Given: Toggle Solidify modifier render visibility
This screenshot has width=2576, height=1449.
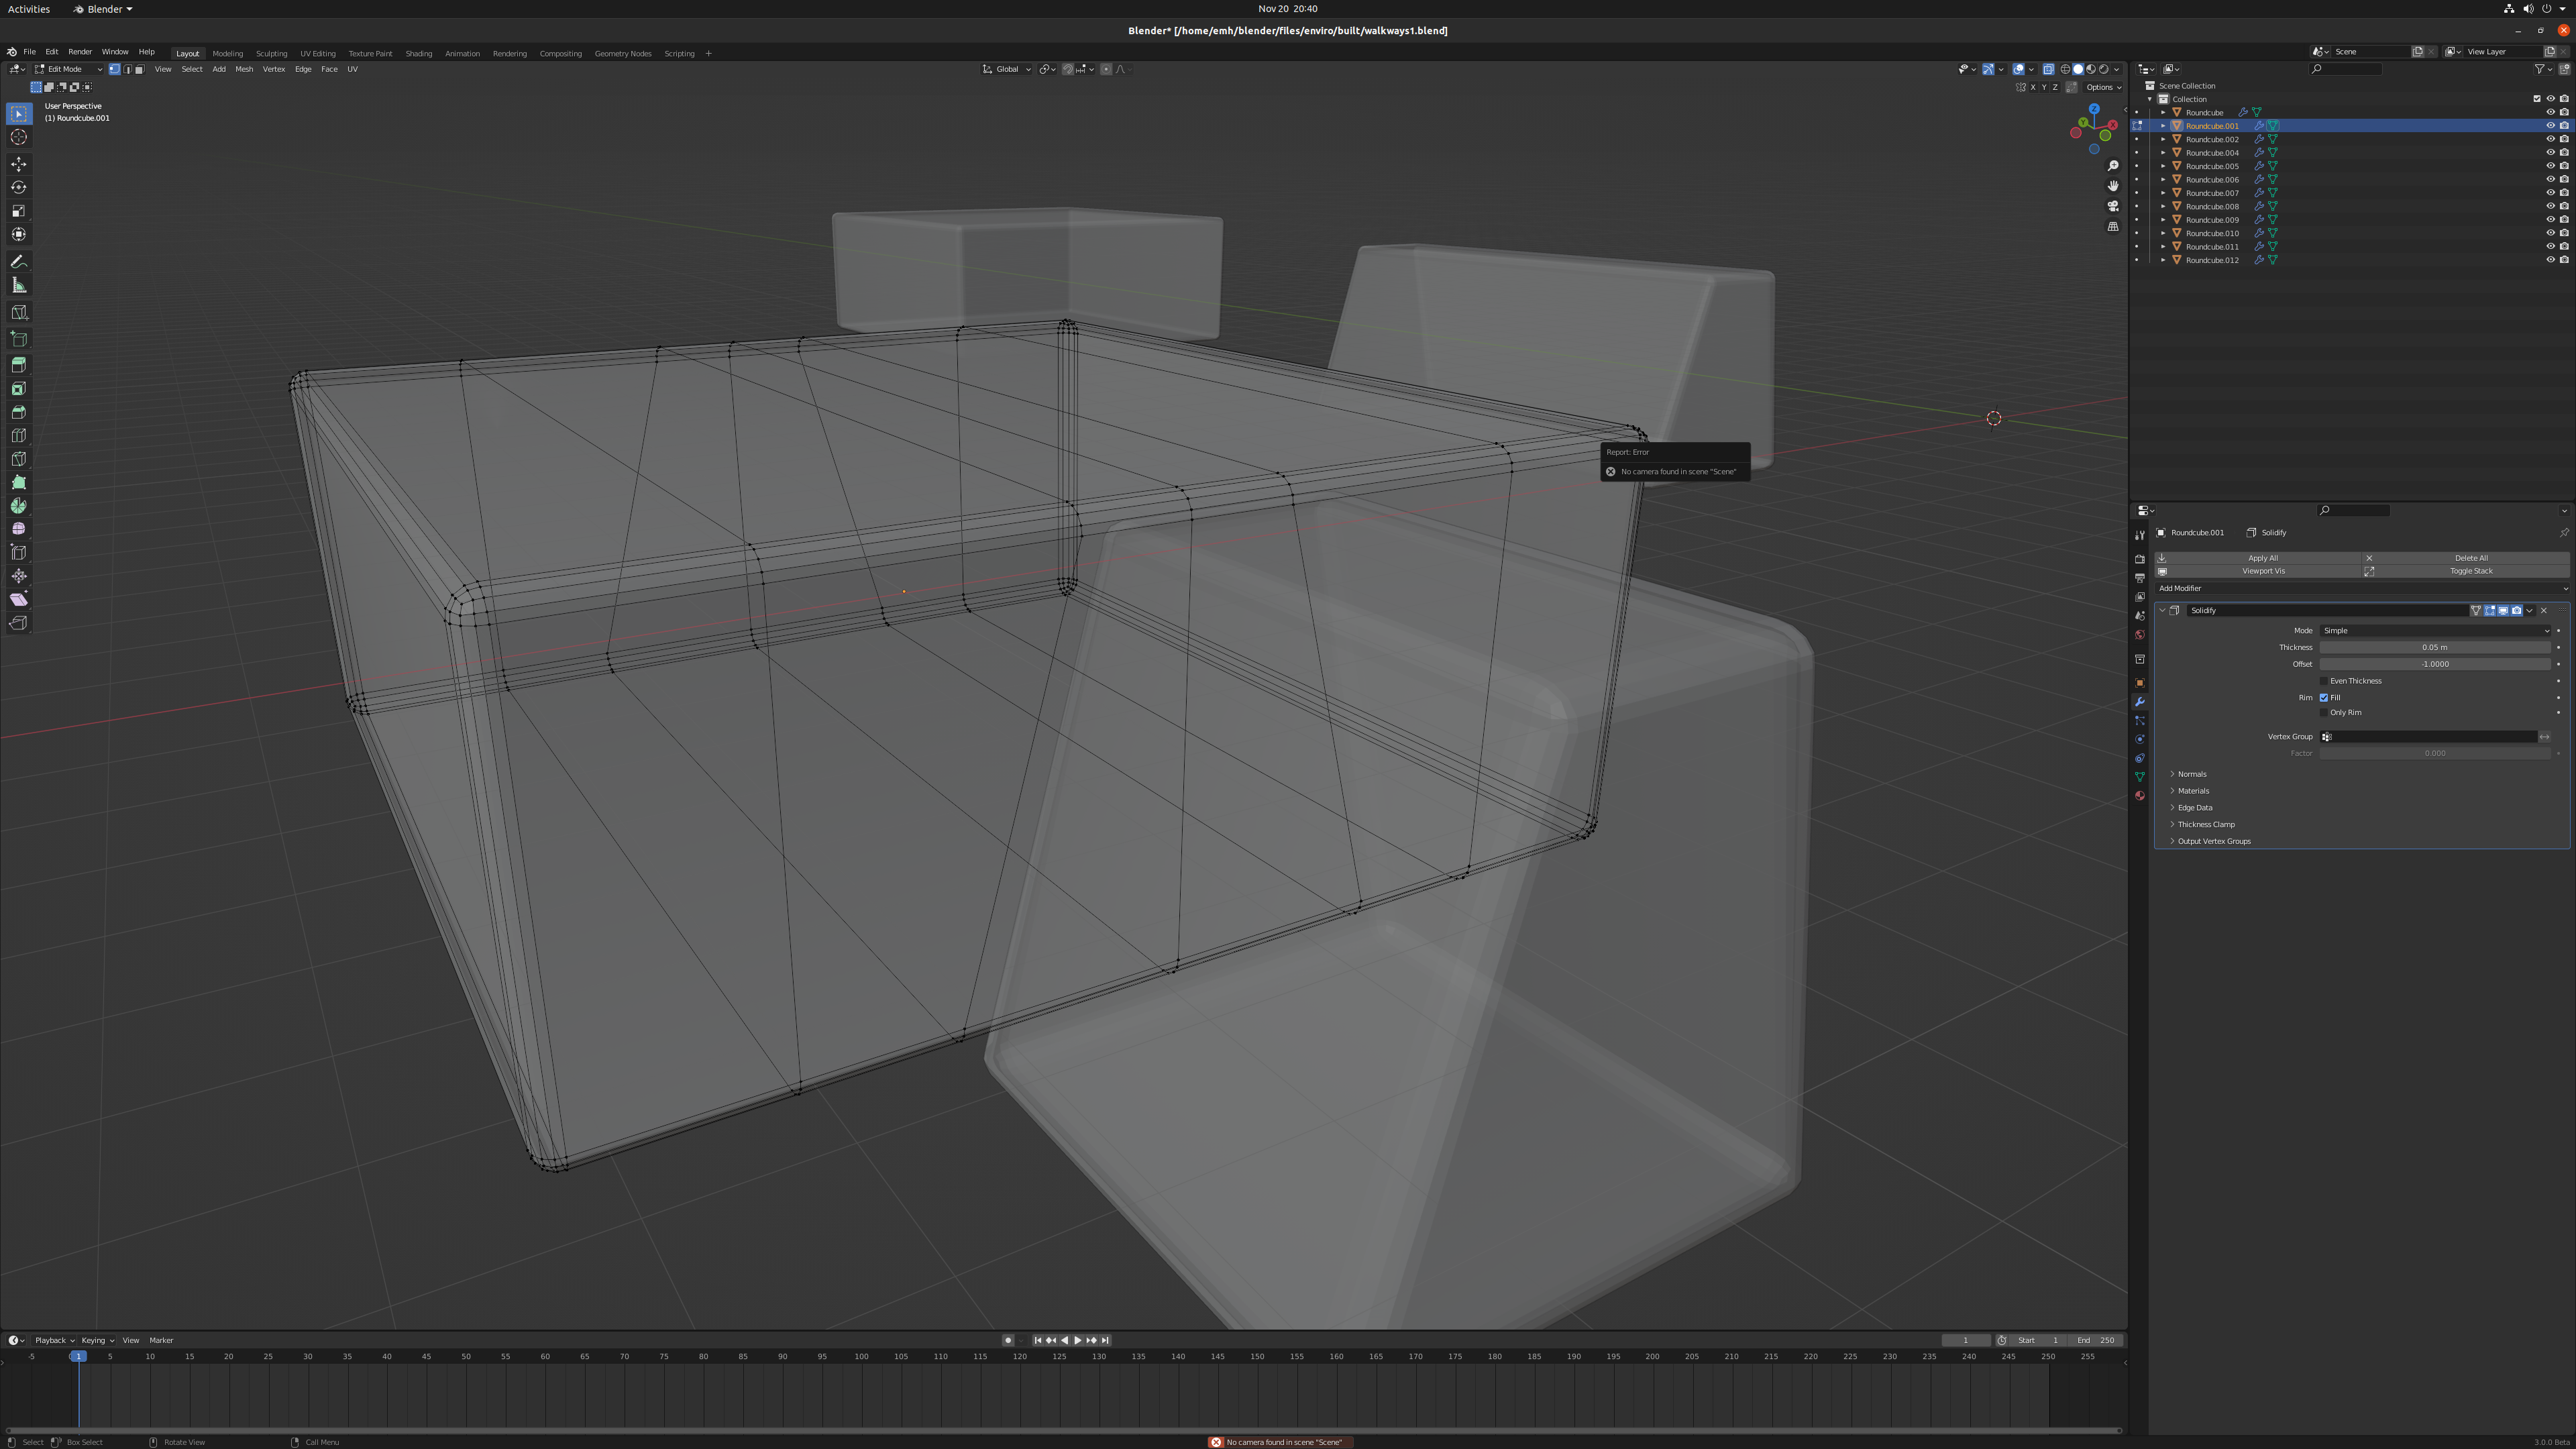Looking at the screenshot, I should click(2517, 611).
